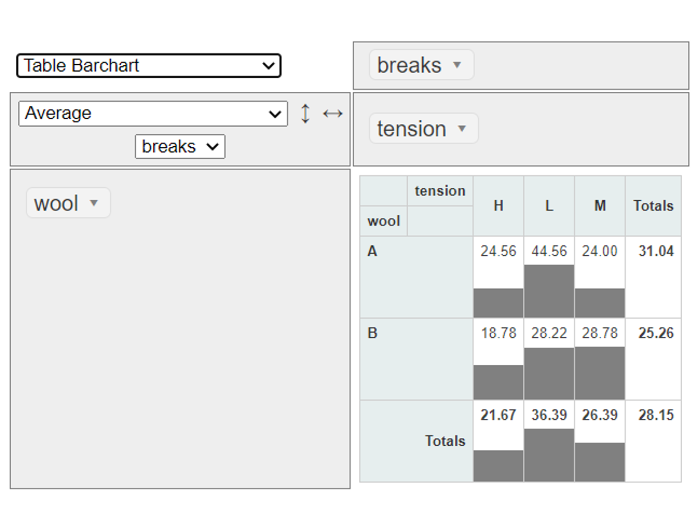This screenshot has width=699, height=524.
Task: Open the wool attribute filter triangle
Action: (94, 203)
